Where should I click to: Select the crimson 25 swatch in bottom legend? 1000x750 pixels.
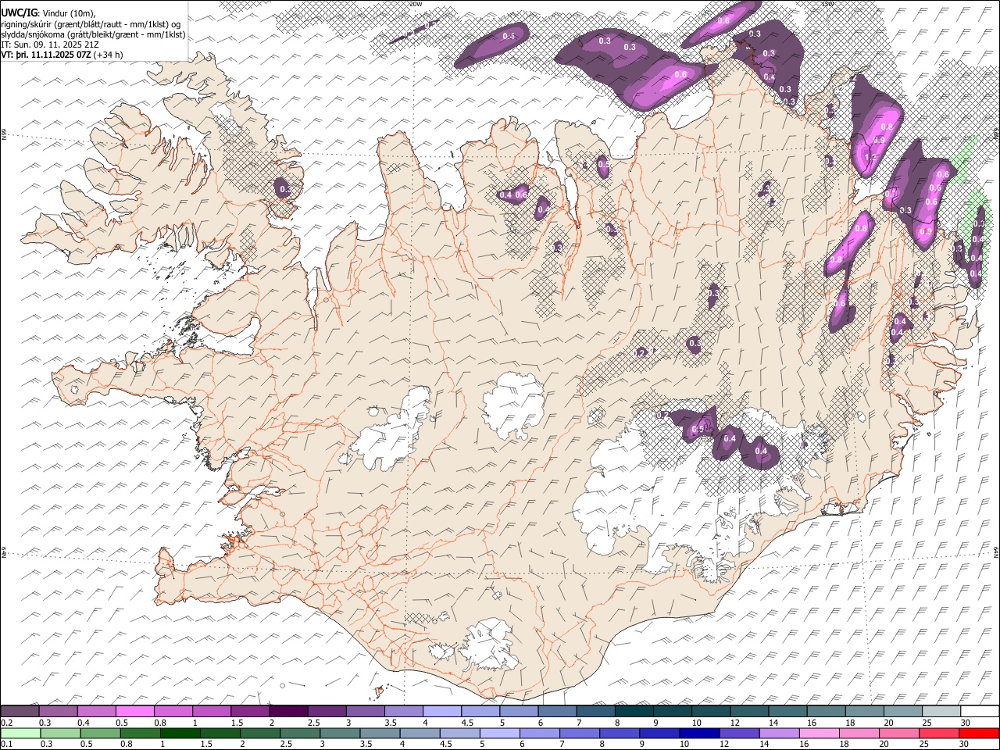pyautogui.click(x=940, y=733)
